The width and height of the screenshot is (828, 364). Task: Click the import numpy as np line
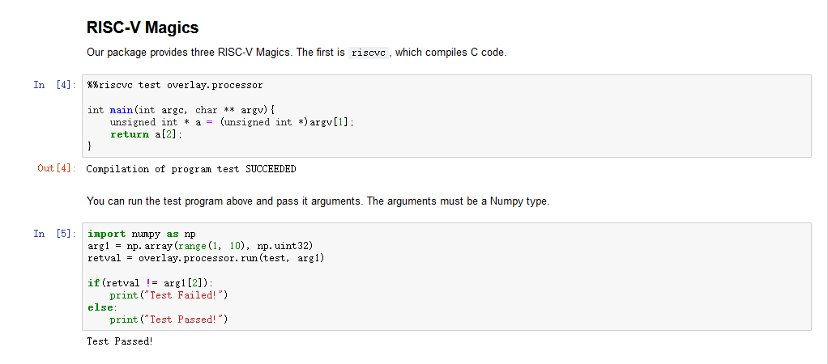(x=142, y=234)
